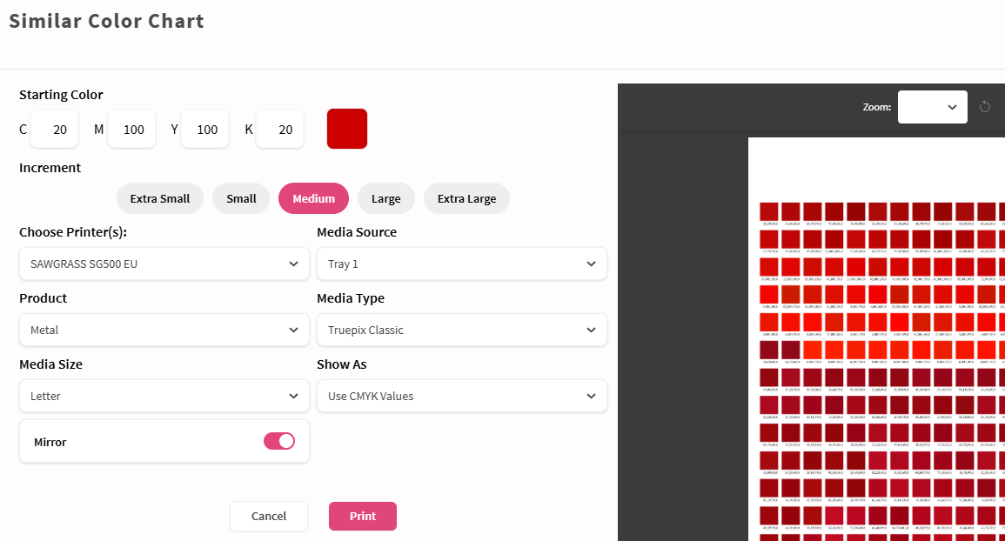Click the Cyan C value field

tap(55, 130)
